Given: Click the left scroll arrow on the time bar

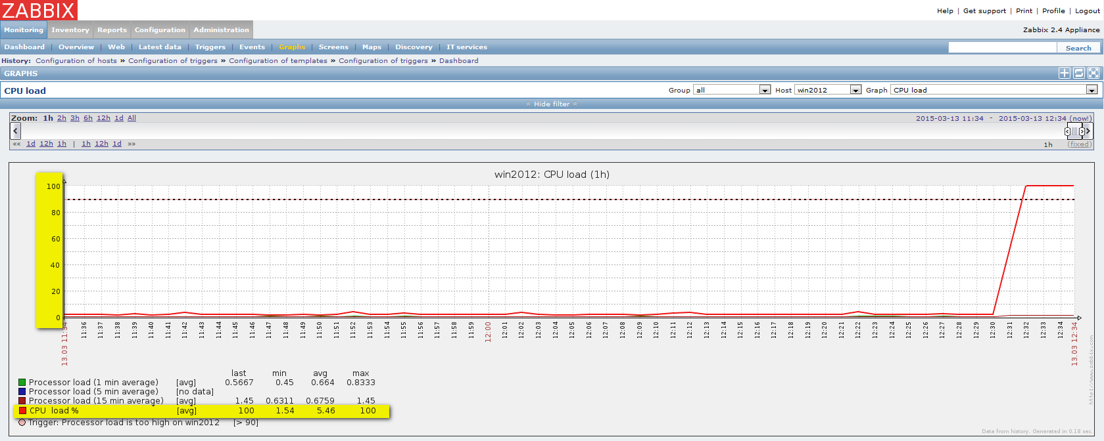Looking at the screenshot, I should click(x=16, y=131).
